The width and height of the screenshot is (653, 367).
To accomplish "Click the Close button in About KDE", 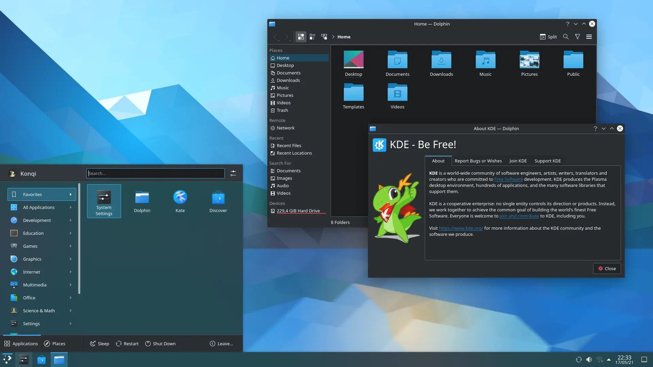I will 607,269.
